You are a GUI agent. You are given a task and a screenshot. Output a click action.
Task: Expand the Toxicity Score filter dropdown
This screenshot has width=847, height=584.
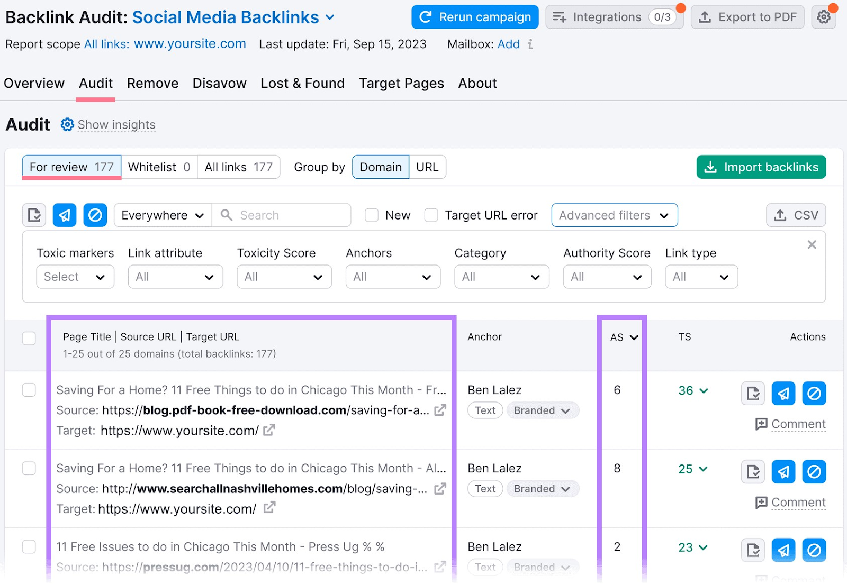(x=284, y=277)
